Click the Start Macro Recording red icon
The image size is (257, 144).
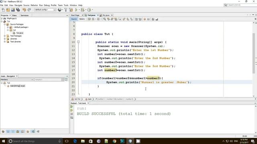pos(145,19)
